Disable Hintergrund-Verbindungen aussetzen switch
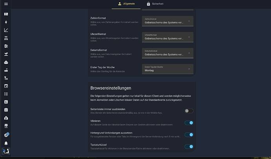This screenshot has height=159, width=271. pos(189,135)
